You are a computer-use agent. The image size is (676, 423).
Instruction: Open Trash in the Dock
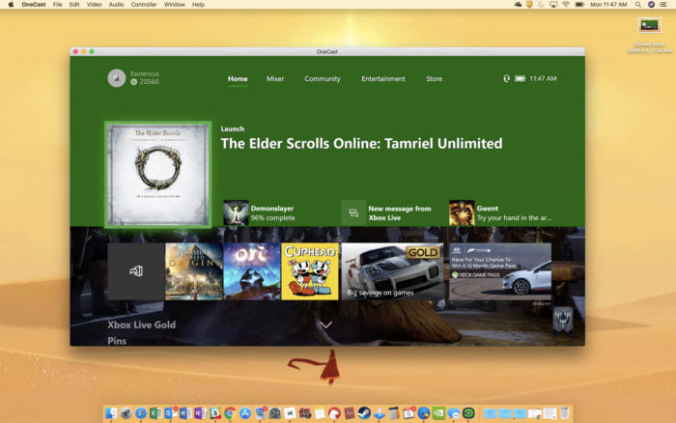tap(564, 413)
